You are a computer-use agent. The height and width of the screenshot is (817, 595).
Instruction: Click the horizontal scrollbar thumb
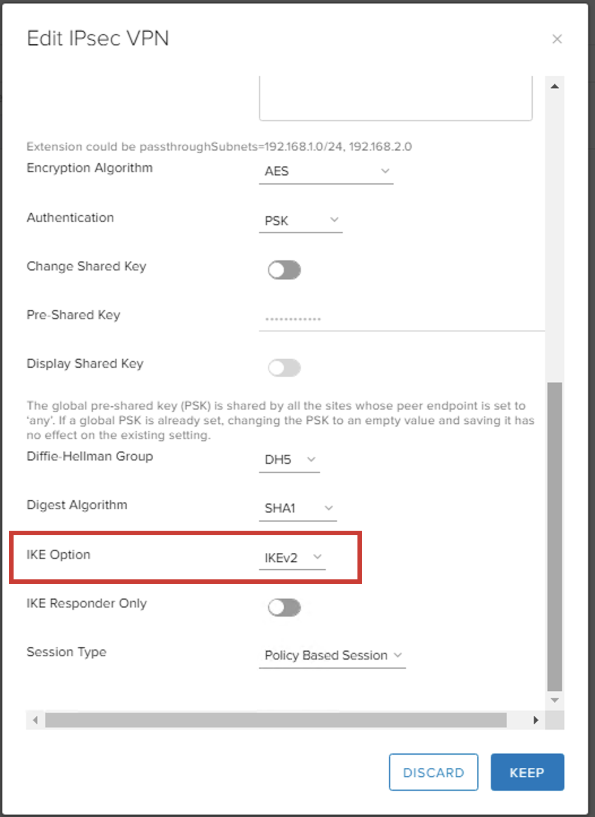[276, 720]
